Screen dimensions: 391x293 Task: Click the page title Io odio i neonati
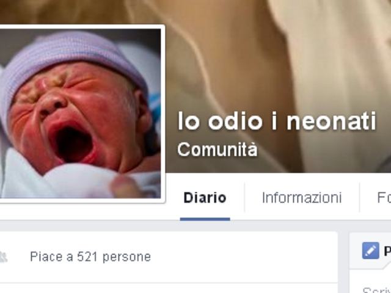pyautogui.click(x=277, y=121)
